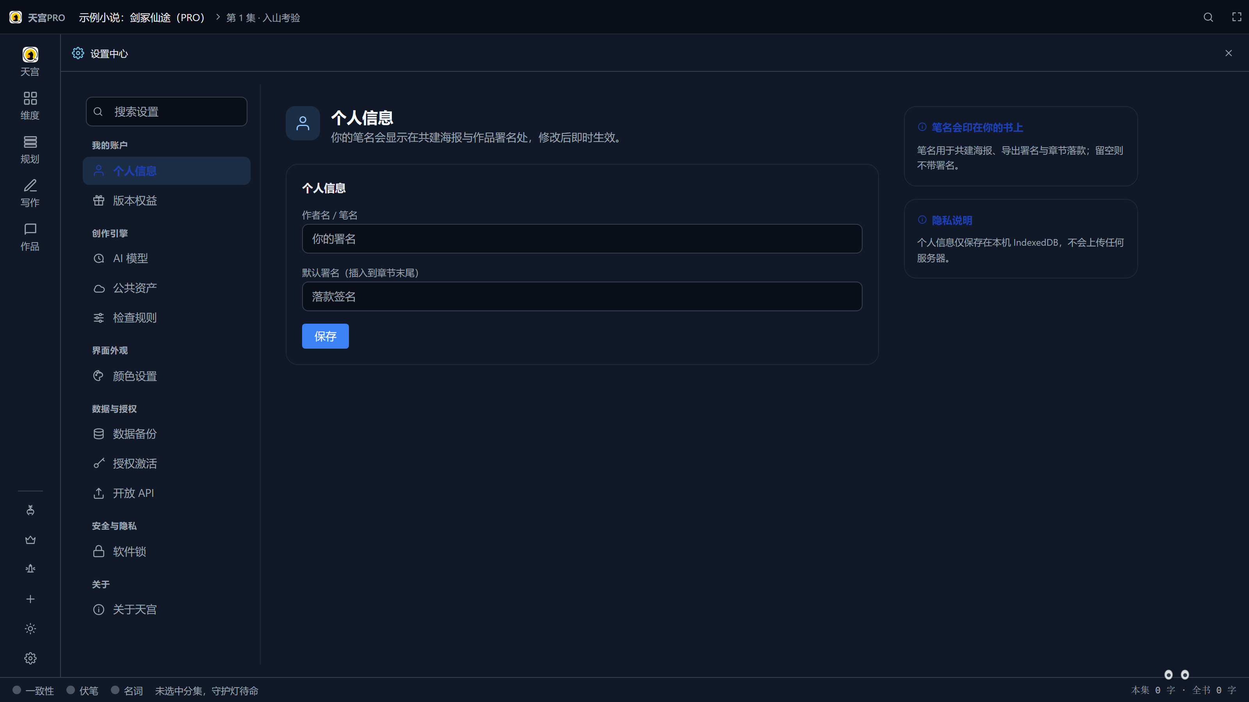Screen dimensions: 1249x702
Task: Open 版本权益 settings page
Action: [x=166, y=200]
